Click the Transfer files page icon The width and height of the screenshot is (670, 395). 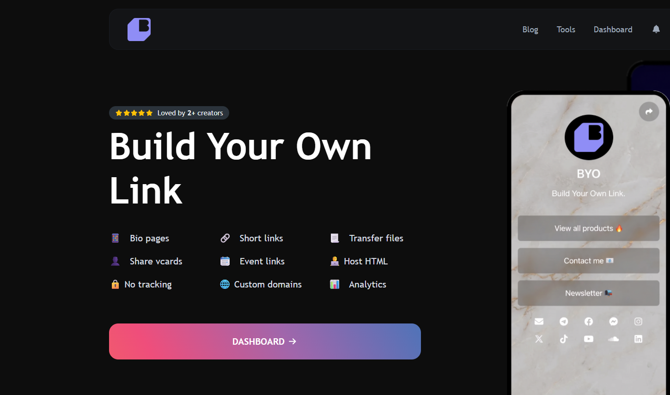(x=335, y=238)
